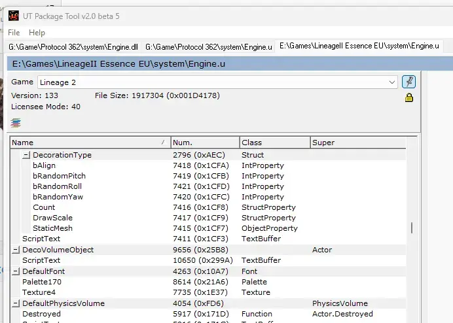Click the Palette class cell
Screen dimensions: 453x323
(x=254, y=282)
